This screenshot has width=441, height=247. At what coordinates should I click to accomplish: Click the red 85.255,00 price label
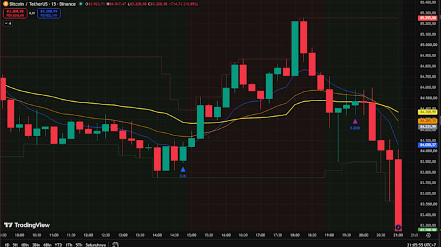point(427,18)
